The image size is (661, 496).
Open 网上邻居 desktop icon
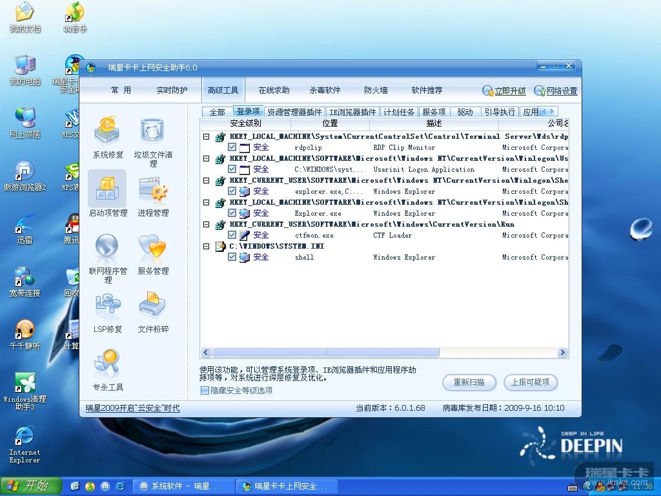click(25, 123)
